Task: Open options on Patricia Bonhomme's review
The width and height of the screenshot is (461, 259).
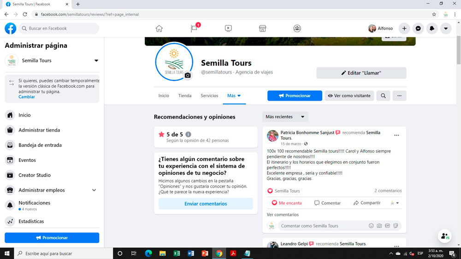Action: coord(396,135)
